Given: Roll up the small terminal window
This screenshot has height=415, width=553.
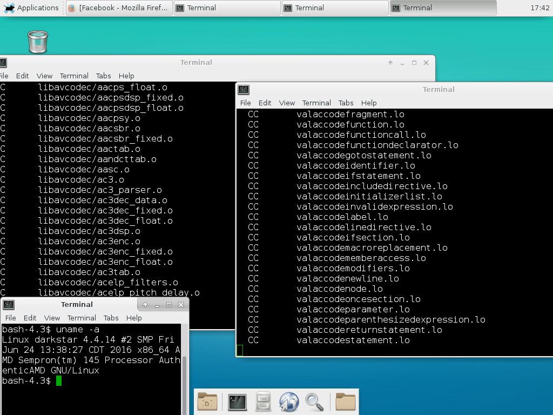Looking at the screenshot, I should [145, 305].
